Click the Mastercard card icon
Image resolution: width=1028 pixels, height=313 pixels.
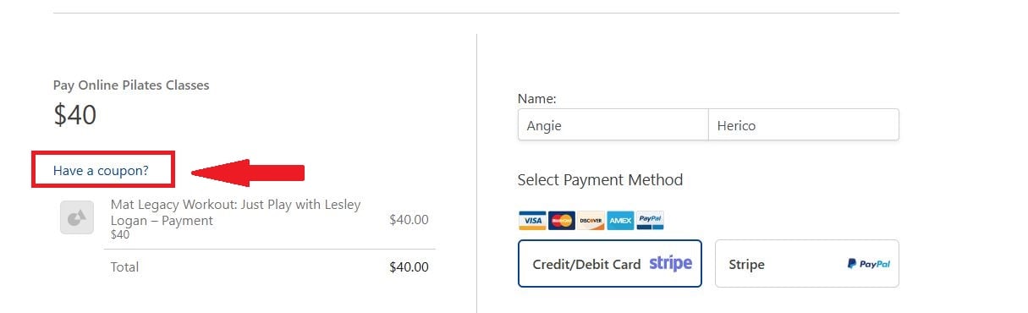561,221
